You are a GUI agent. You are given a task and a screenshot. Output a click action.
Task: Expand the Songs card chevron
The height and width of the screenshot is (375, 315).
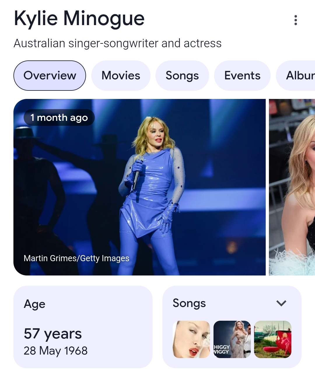(x=281, y=303)
